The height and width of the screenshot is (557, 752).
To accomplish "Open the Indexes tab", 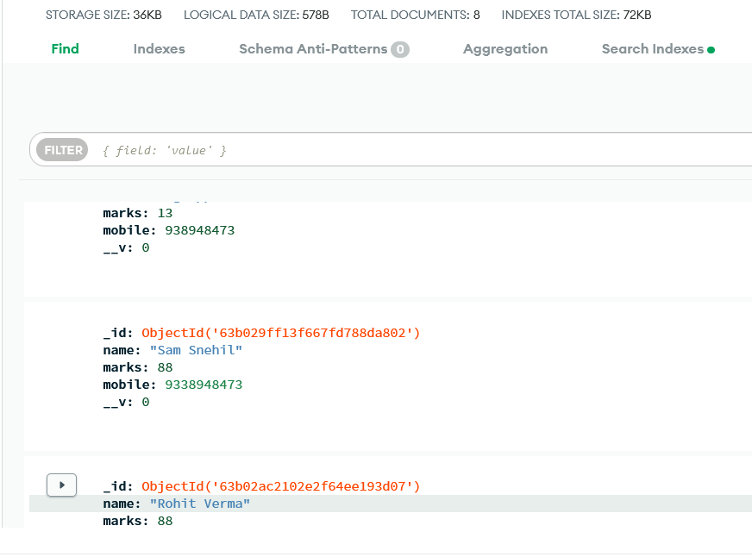I will click(x=160, y=49).
